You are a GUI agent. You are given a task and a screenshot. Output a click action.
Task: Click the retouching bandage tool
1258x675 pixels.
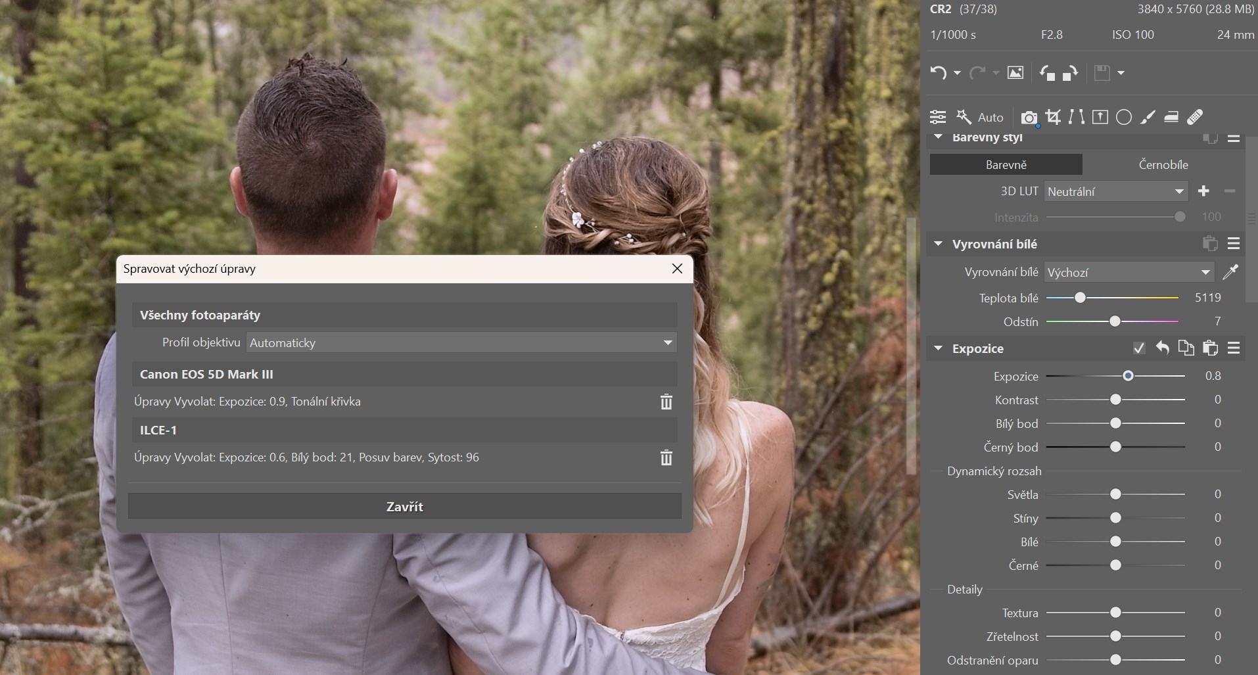(1195, 117)
